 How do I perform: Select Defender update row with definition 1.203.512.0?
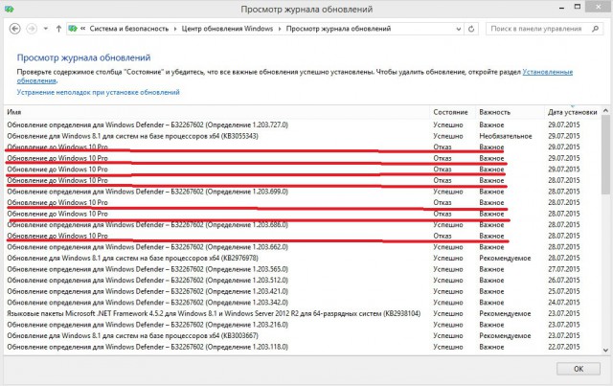point(301,281)
